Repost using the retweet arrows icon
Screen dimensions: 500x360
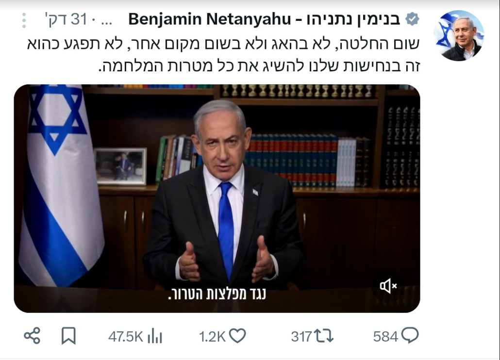coord(324,336)
